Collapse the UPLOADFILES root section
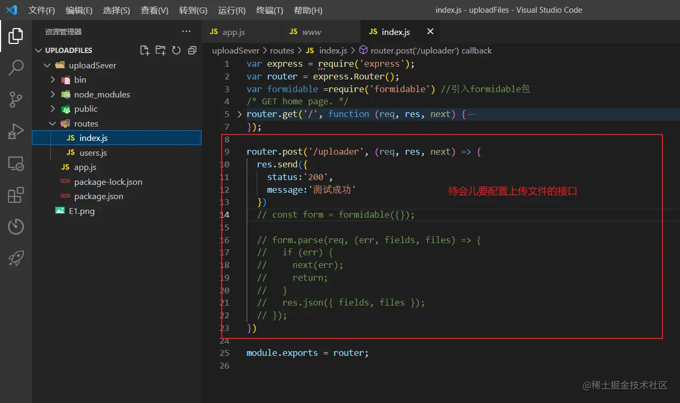Screen dimensions: 680x403 38,50
